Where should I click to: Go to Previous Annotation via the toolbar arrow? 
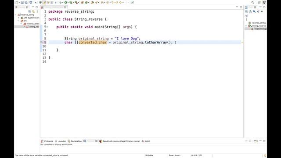[x=108, y=3]
